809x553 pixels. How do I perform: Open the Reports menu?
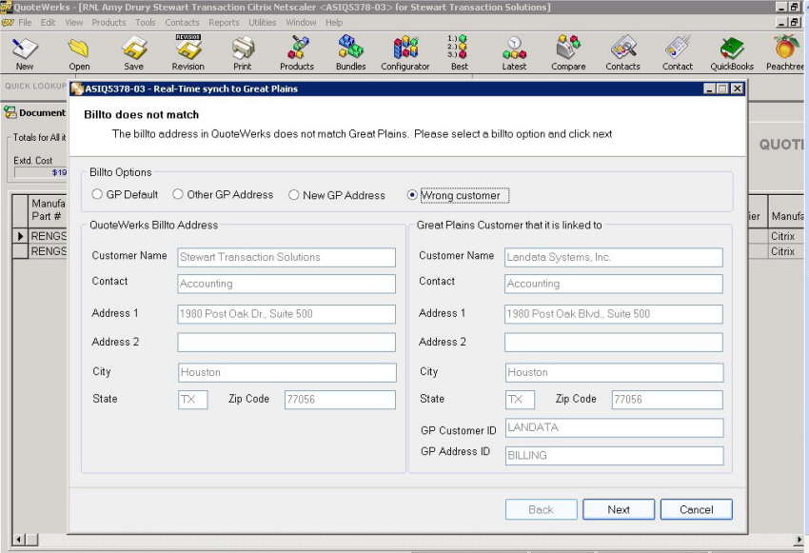224,23
